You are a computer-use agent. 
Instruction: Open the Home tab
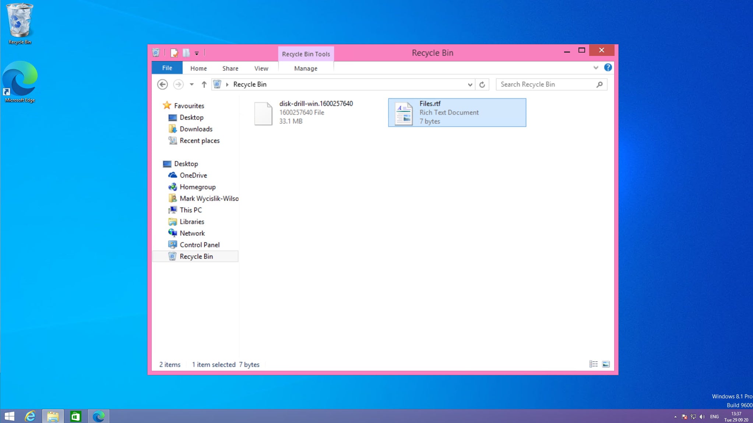[198, 68]
